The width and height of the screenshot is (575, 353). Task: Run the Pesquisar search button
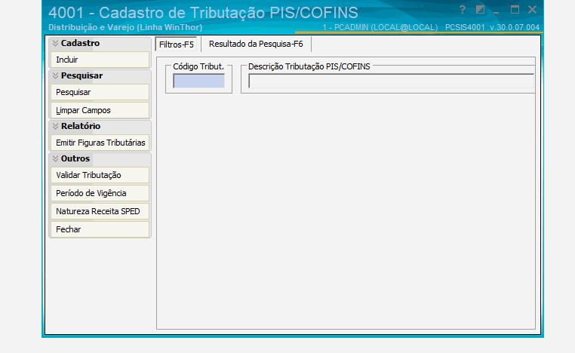pos(100,92)
